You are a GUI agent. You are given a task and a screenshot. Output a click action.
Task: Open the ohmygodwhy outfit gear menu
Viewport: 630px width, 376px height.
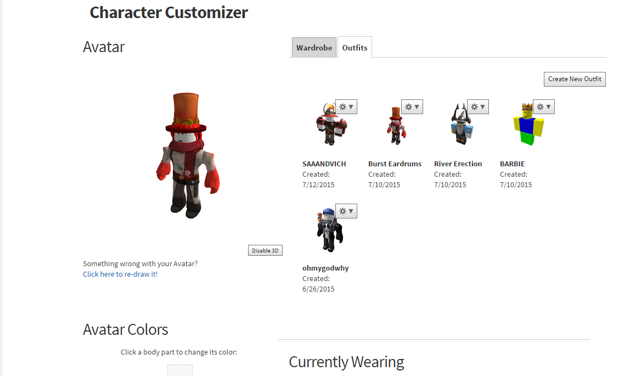click(346, 211)
